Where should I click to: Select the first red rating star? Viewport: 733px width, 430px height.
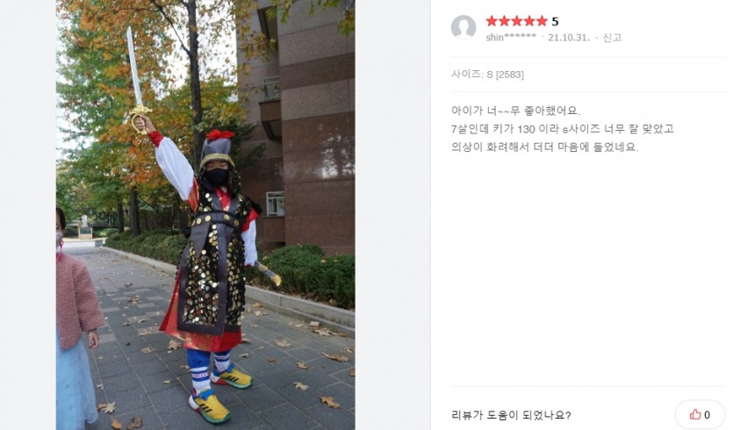pos(492,21)
